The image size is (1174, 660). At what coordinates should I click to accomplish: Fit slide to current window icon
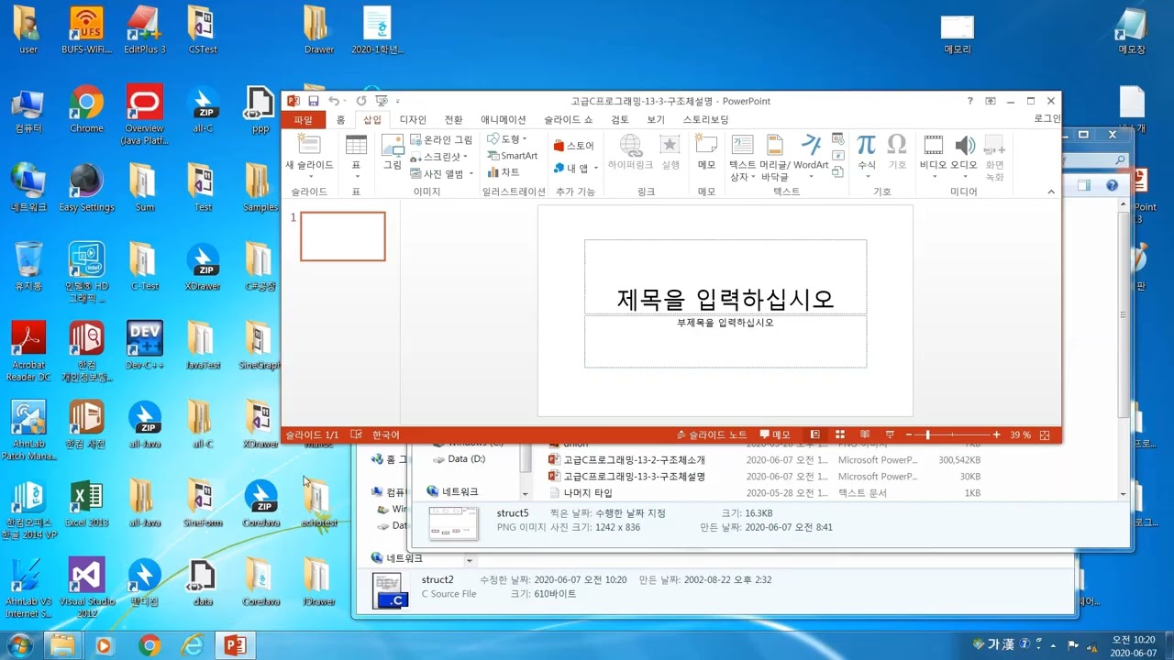(1046, 434)
